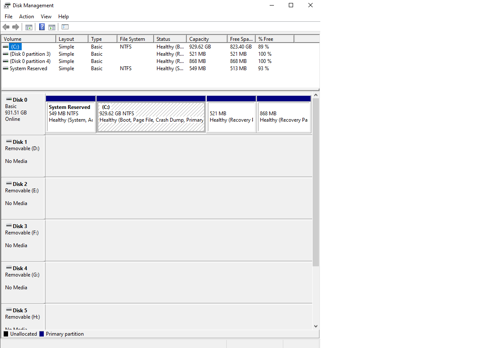
Task: Sort by the Free Space column header
Action: (242, 39)
